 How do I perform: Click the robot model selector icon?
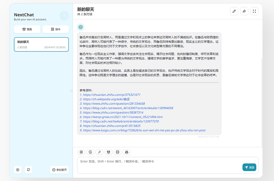(x=127, y=152)
